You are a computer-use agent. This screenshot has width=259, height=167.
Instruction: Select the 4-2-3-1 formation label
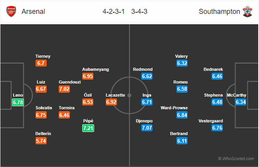click(x=113, y=12)
